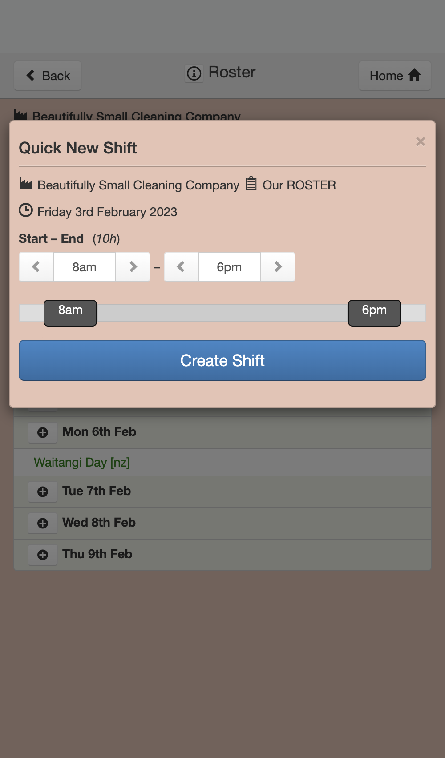
Task: Grab the 8am slider handle
Action: 70,313
